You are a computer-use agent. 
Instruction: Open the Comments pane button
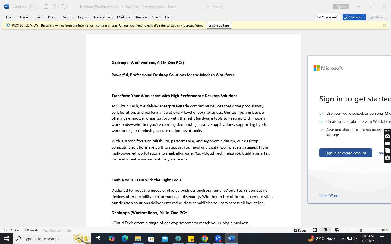(x=328, y=17)
